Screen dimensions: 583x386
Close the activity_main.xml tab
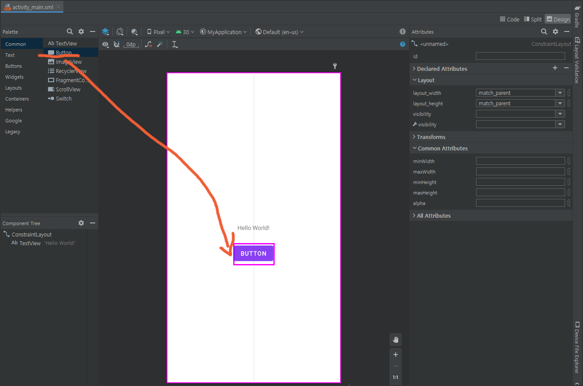58,7
